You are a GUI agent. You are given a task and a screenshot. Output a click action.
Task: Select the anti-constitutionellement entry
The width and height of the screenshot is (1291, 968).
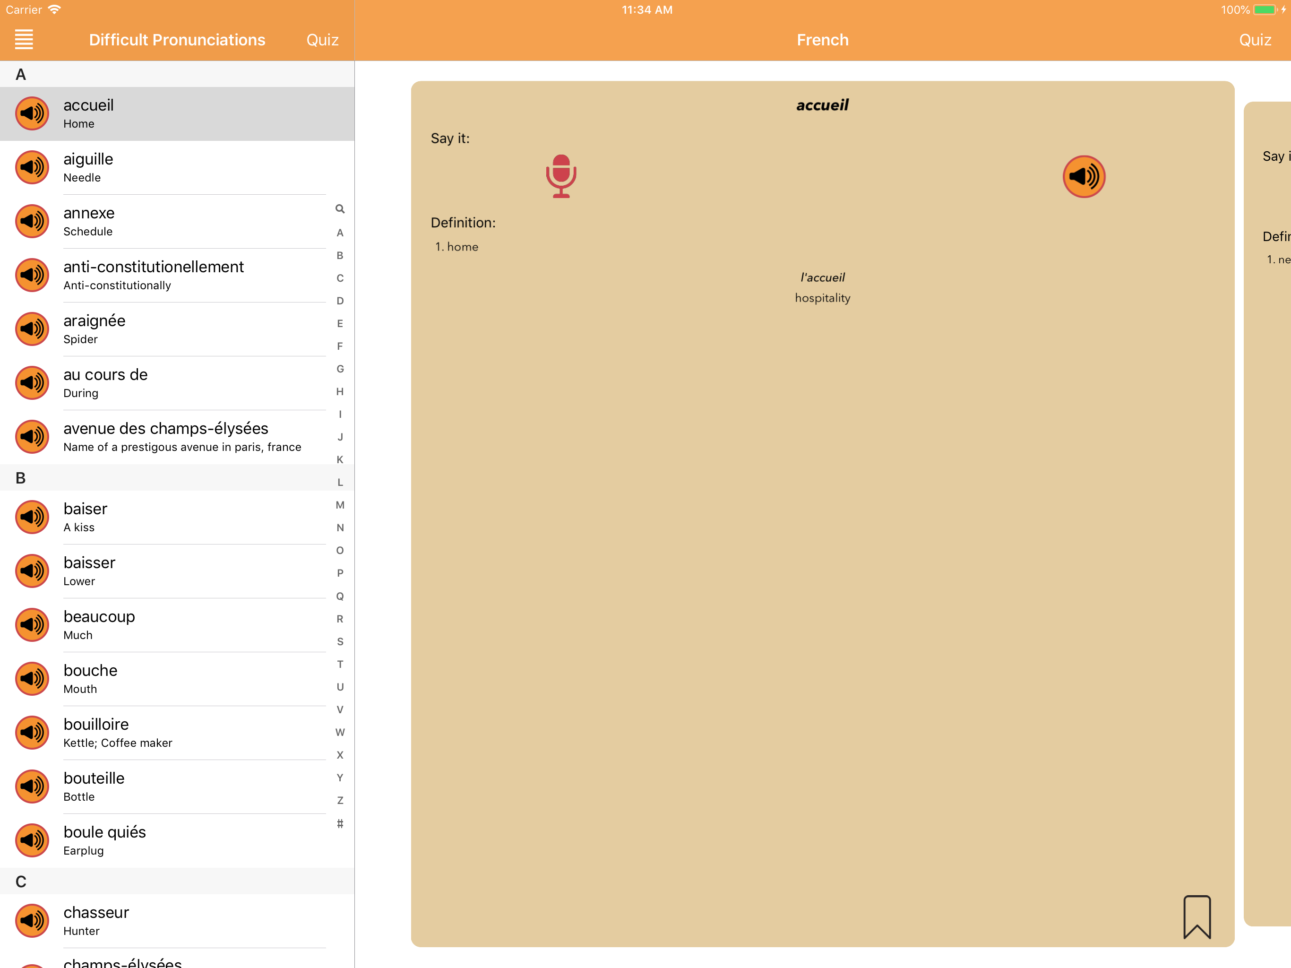tap(177, 275)
